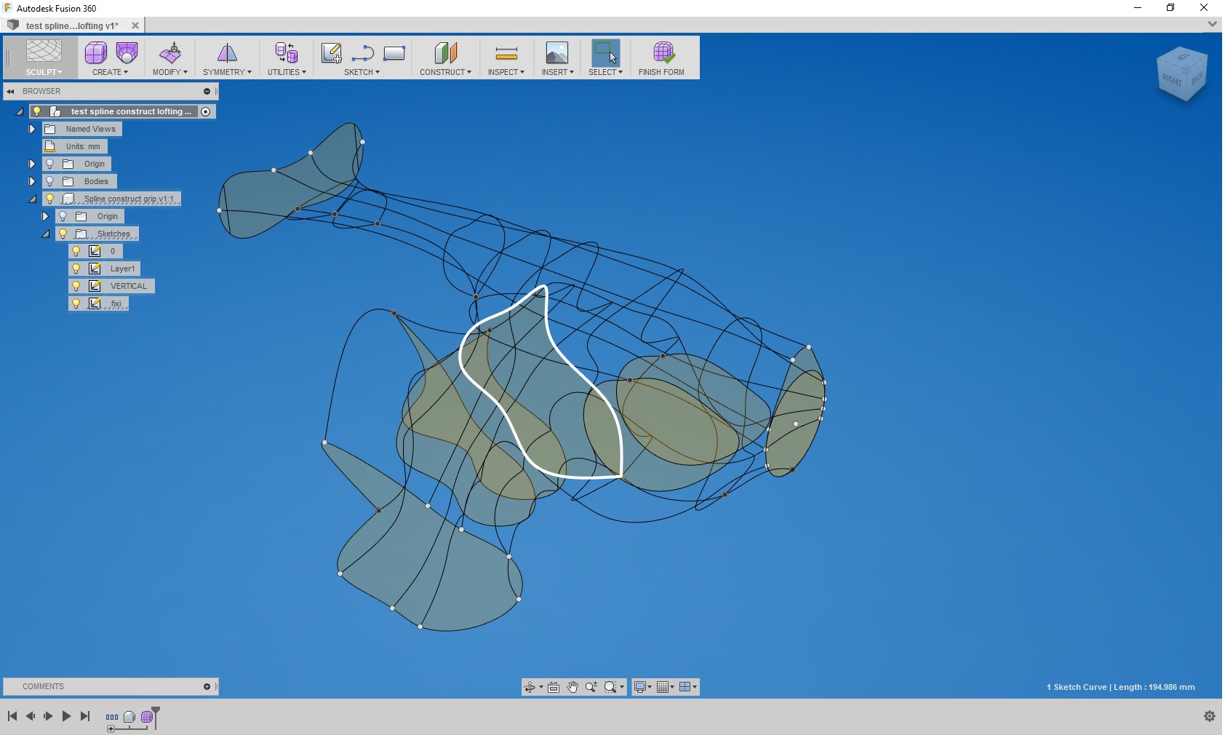Toggle visibility of fixi sketch
Screen dimensions: 1225x735
click(76, 303)
